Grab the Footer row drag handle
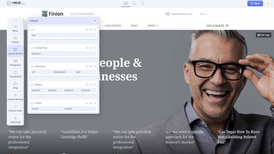 click(x=32, y=103)
